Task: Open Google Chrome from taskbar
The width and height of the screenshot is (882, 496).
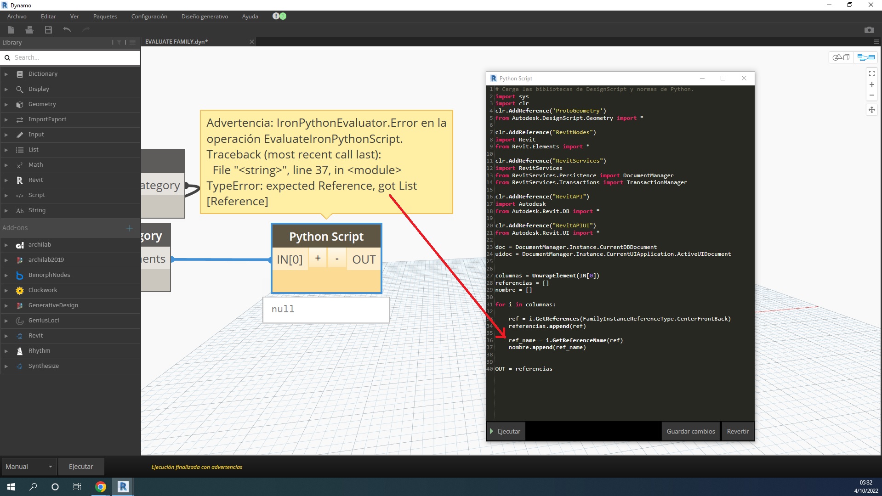Action: 100,487
